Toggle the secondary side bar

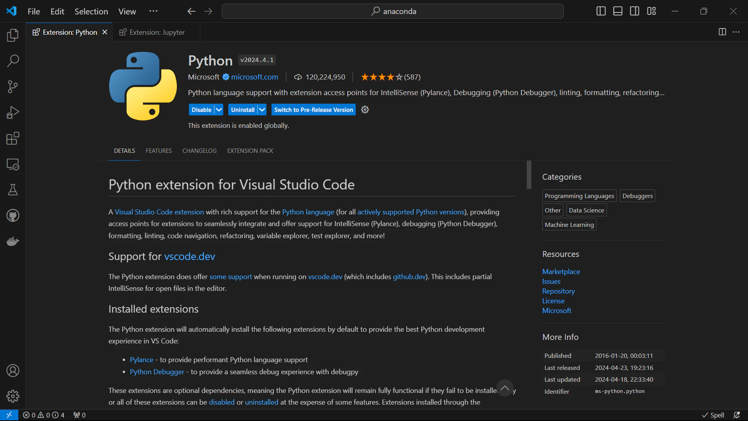(x=635, y=11)
